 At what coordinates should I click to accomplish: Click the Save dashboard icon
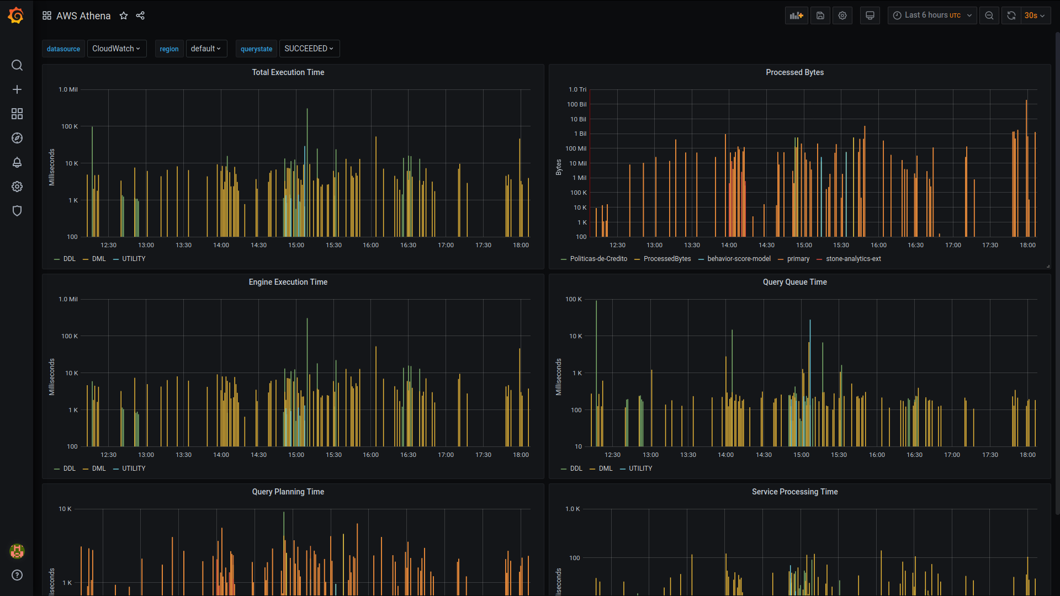point(820,15)
